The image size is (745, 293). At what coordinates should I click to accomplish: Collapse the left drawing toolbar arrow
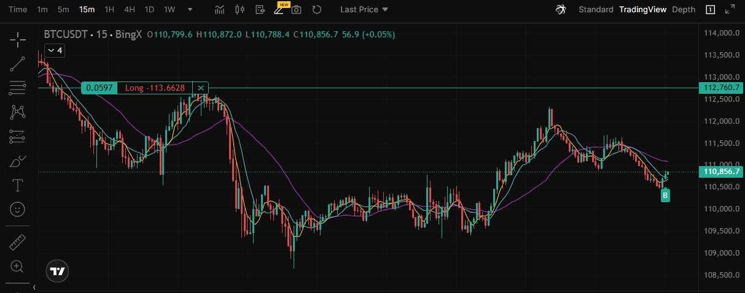[35, 287]
